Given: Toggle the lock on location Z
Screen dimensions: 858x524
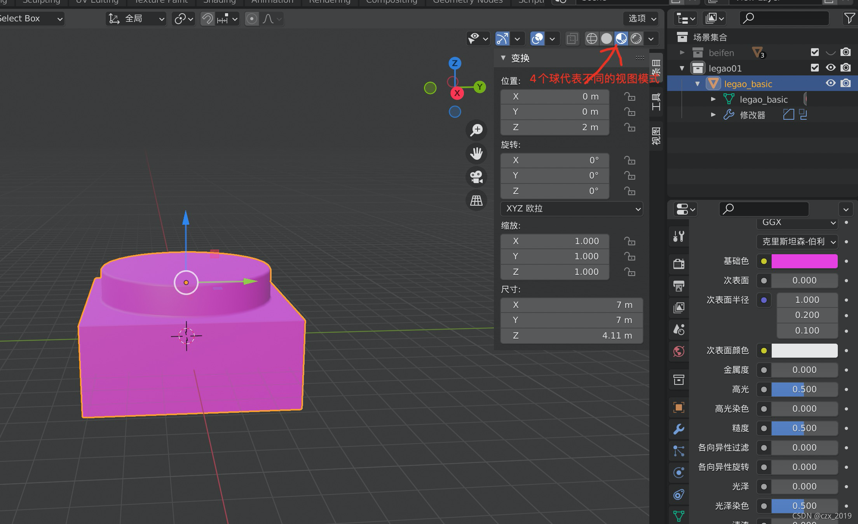Looking at the screenshot, I should coord(630,128).
